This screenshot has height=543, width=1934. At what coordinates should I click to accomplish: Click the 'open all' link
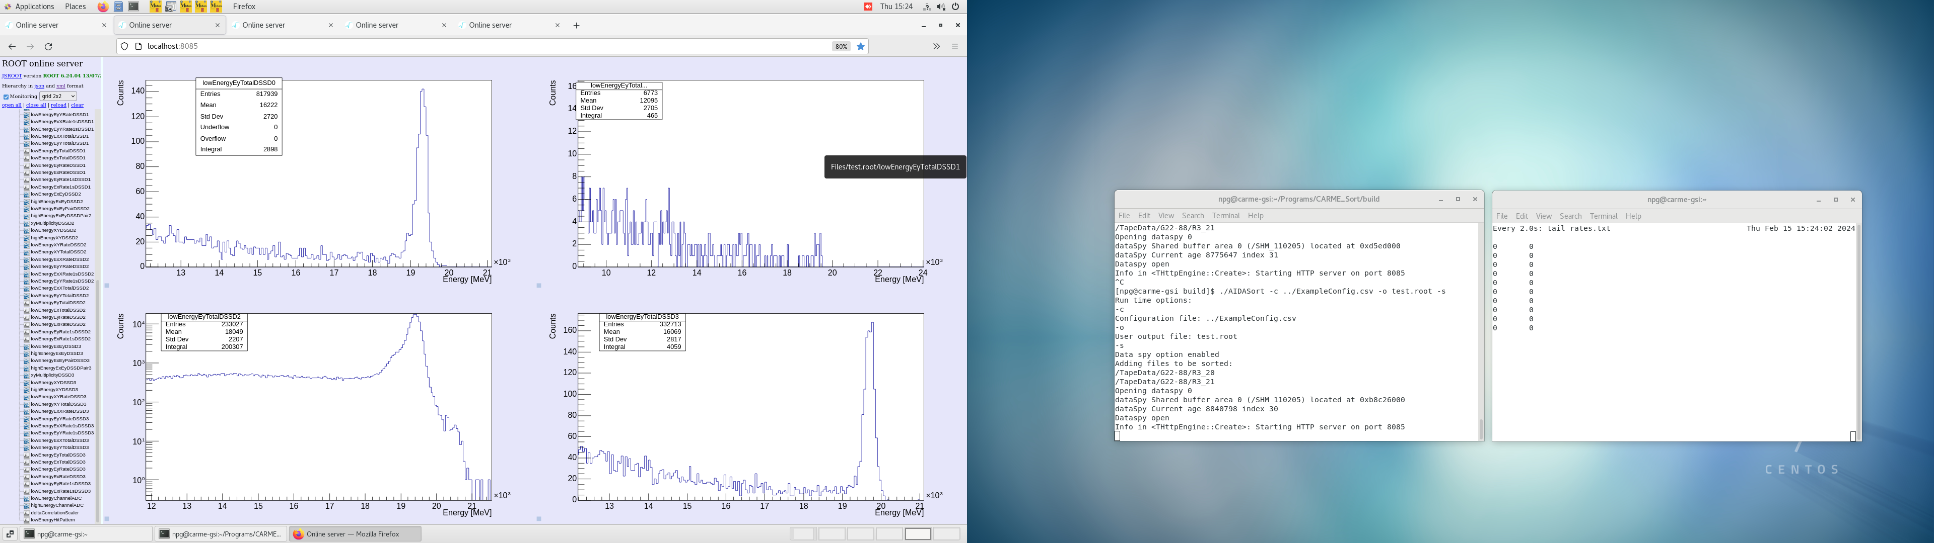click(x=11, y=105)
